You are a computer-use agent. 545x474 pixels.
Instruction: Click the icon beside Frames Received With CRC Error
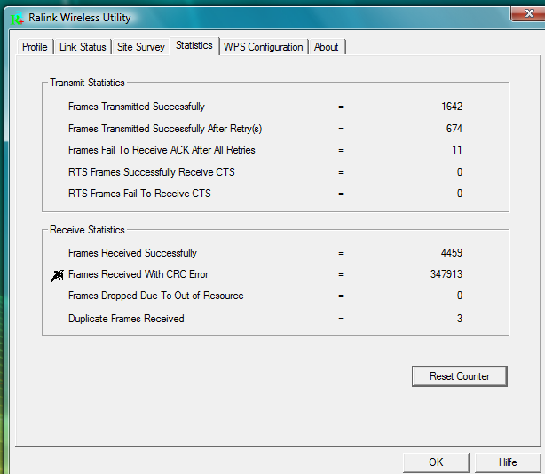[x=57, y=275]
